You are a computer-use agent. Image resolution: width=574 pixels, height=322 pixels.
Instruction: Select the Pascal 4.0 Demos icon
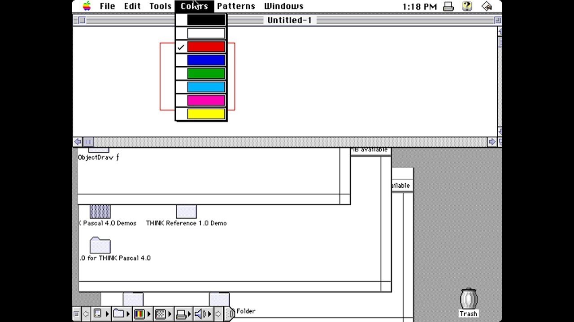(100, 212)
